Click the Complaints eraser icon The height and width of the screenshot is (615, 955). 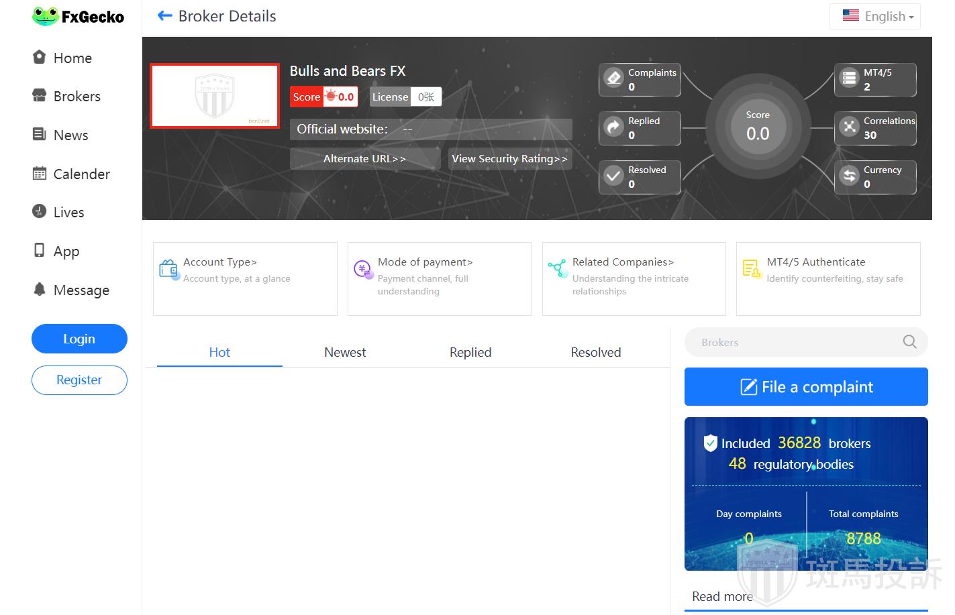613,78
